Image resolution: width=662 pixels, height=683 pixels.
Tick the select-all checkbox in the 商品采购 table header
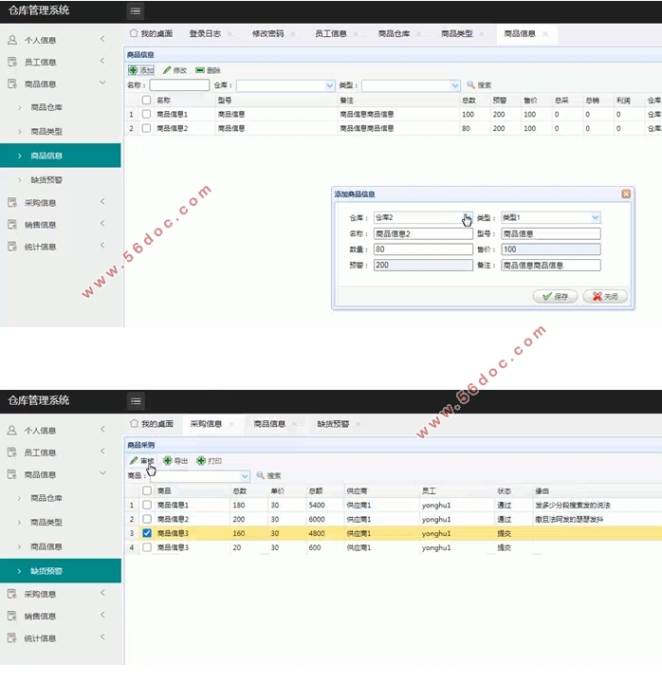point(147,491)
